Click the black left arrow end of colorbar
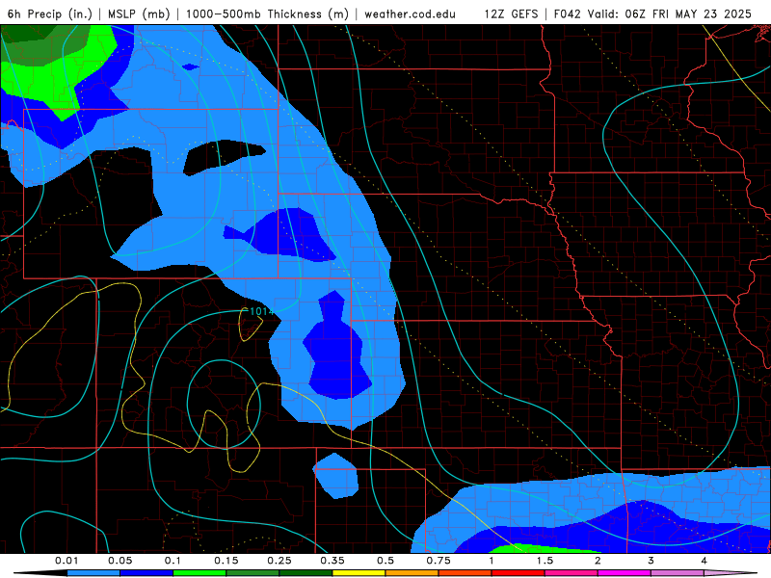771x578 pixels. [40, 573]
